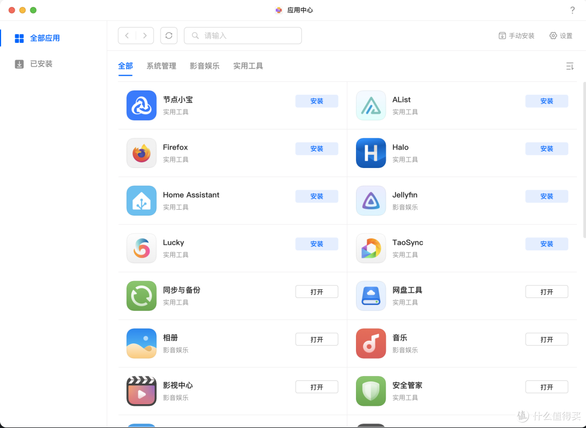Click the 同步与备份 name text
586x428 pixels.
click(x=182, y=290)
